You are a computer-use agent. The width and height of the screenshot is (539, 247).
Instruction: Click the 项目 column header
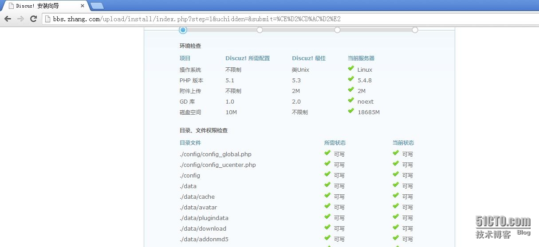click(x=185, y=58)
